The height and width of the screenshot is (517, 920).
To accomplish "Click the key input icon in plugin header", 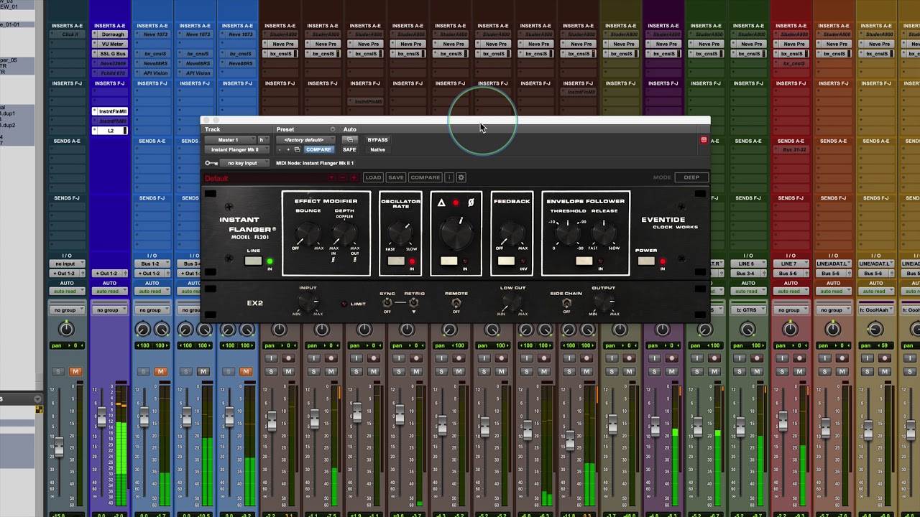I will tap(211, 163).
